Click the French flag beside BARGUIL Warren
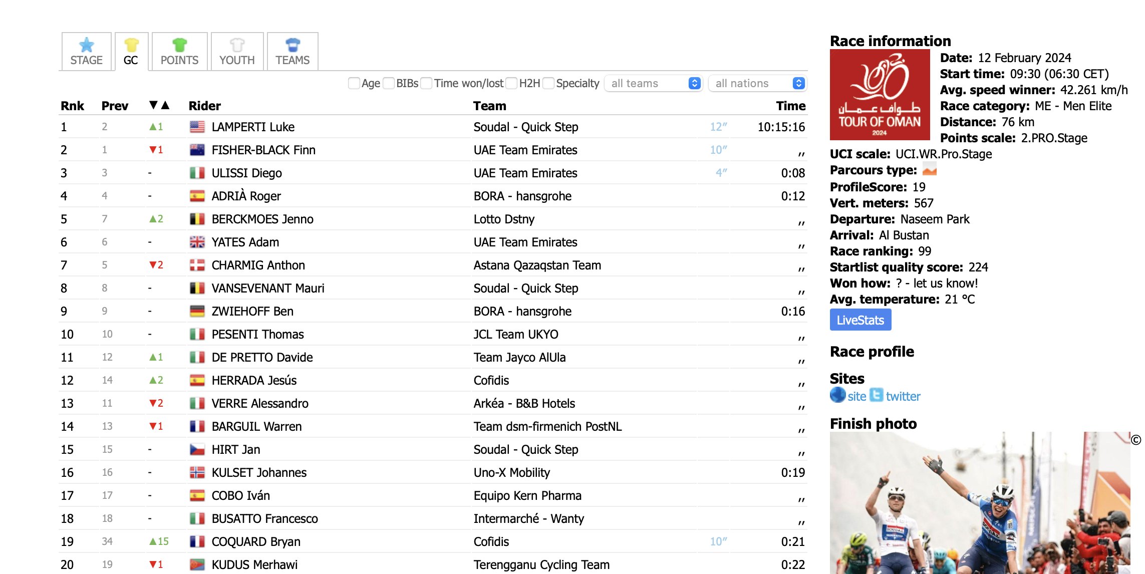This screenshot has width=1145, height=574. (x=197, y=426)
